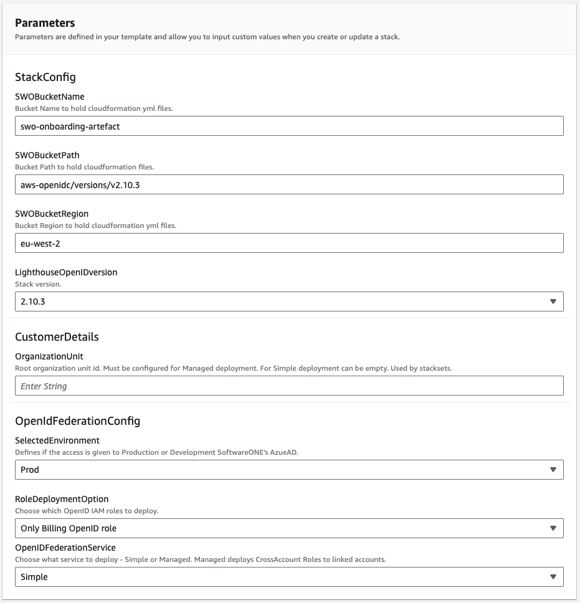Viewport: 580px width, 603px height.
Task: Click the StackConfig section heading
Action: click(x=45, y=77)
